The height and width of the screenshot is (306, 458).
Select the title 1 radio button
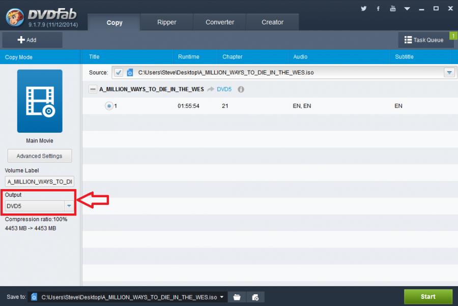point(108,106)
